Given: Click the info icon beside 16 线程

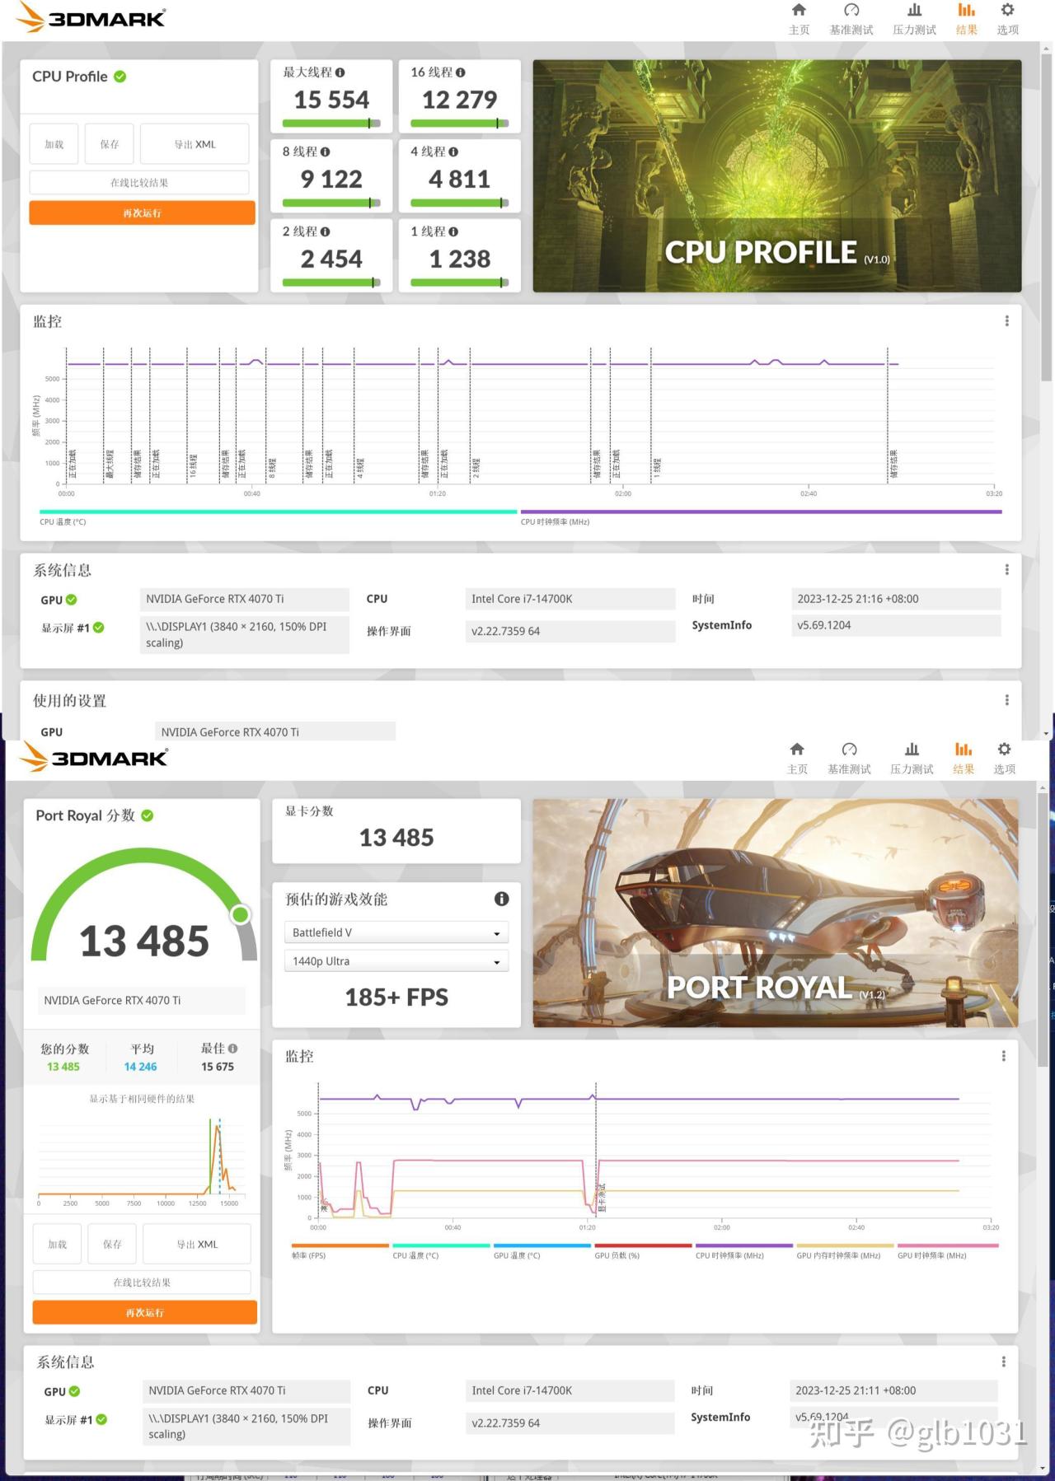Looking at the screenshot, I should pyautogui.click(x=461, y=72).
